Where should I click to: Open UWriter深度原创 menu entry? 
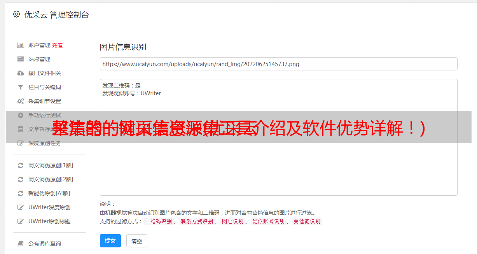click(x=49, y=207)
